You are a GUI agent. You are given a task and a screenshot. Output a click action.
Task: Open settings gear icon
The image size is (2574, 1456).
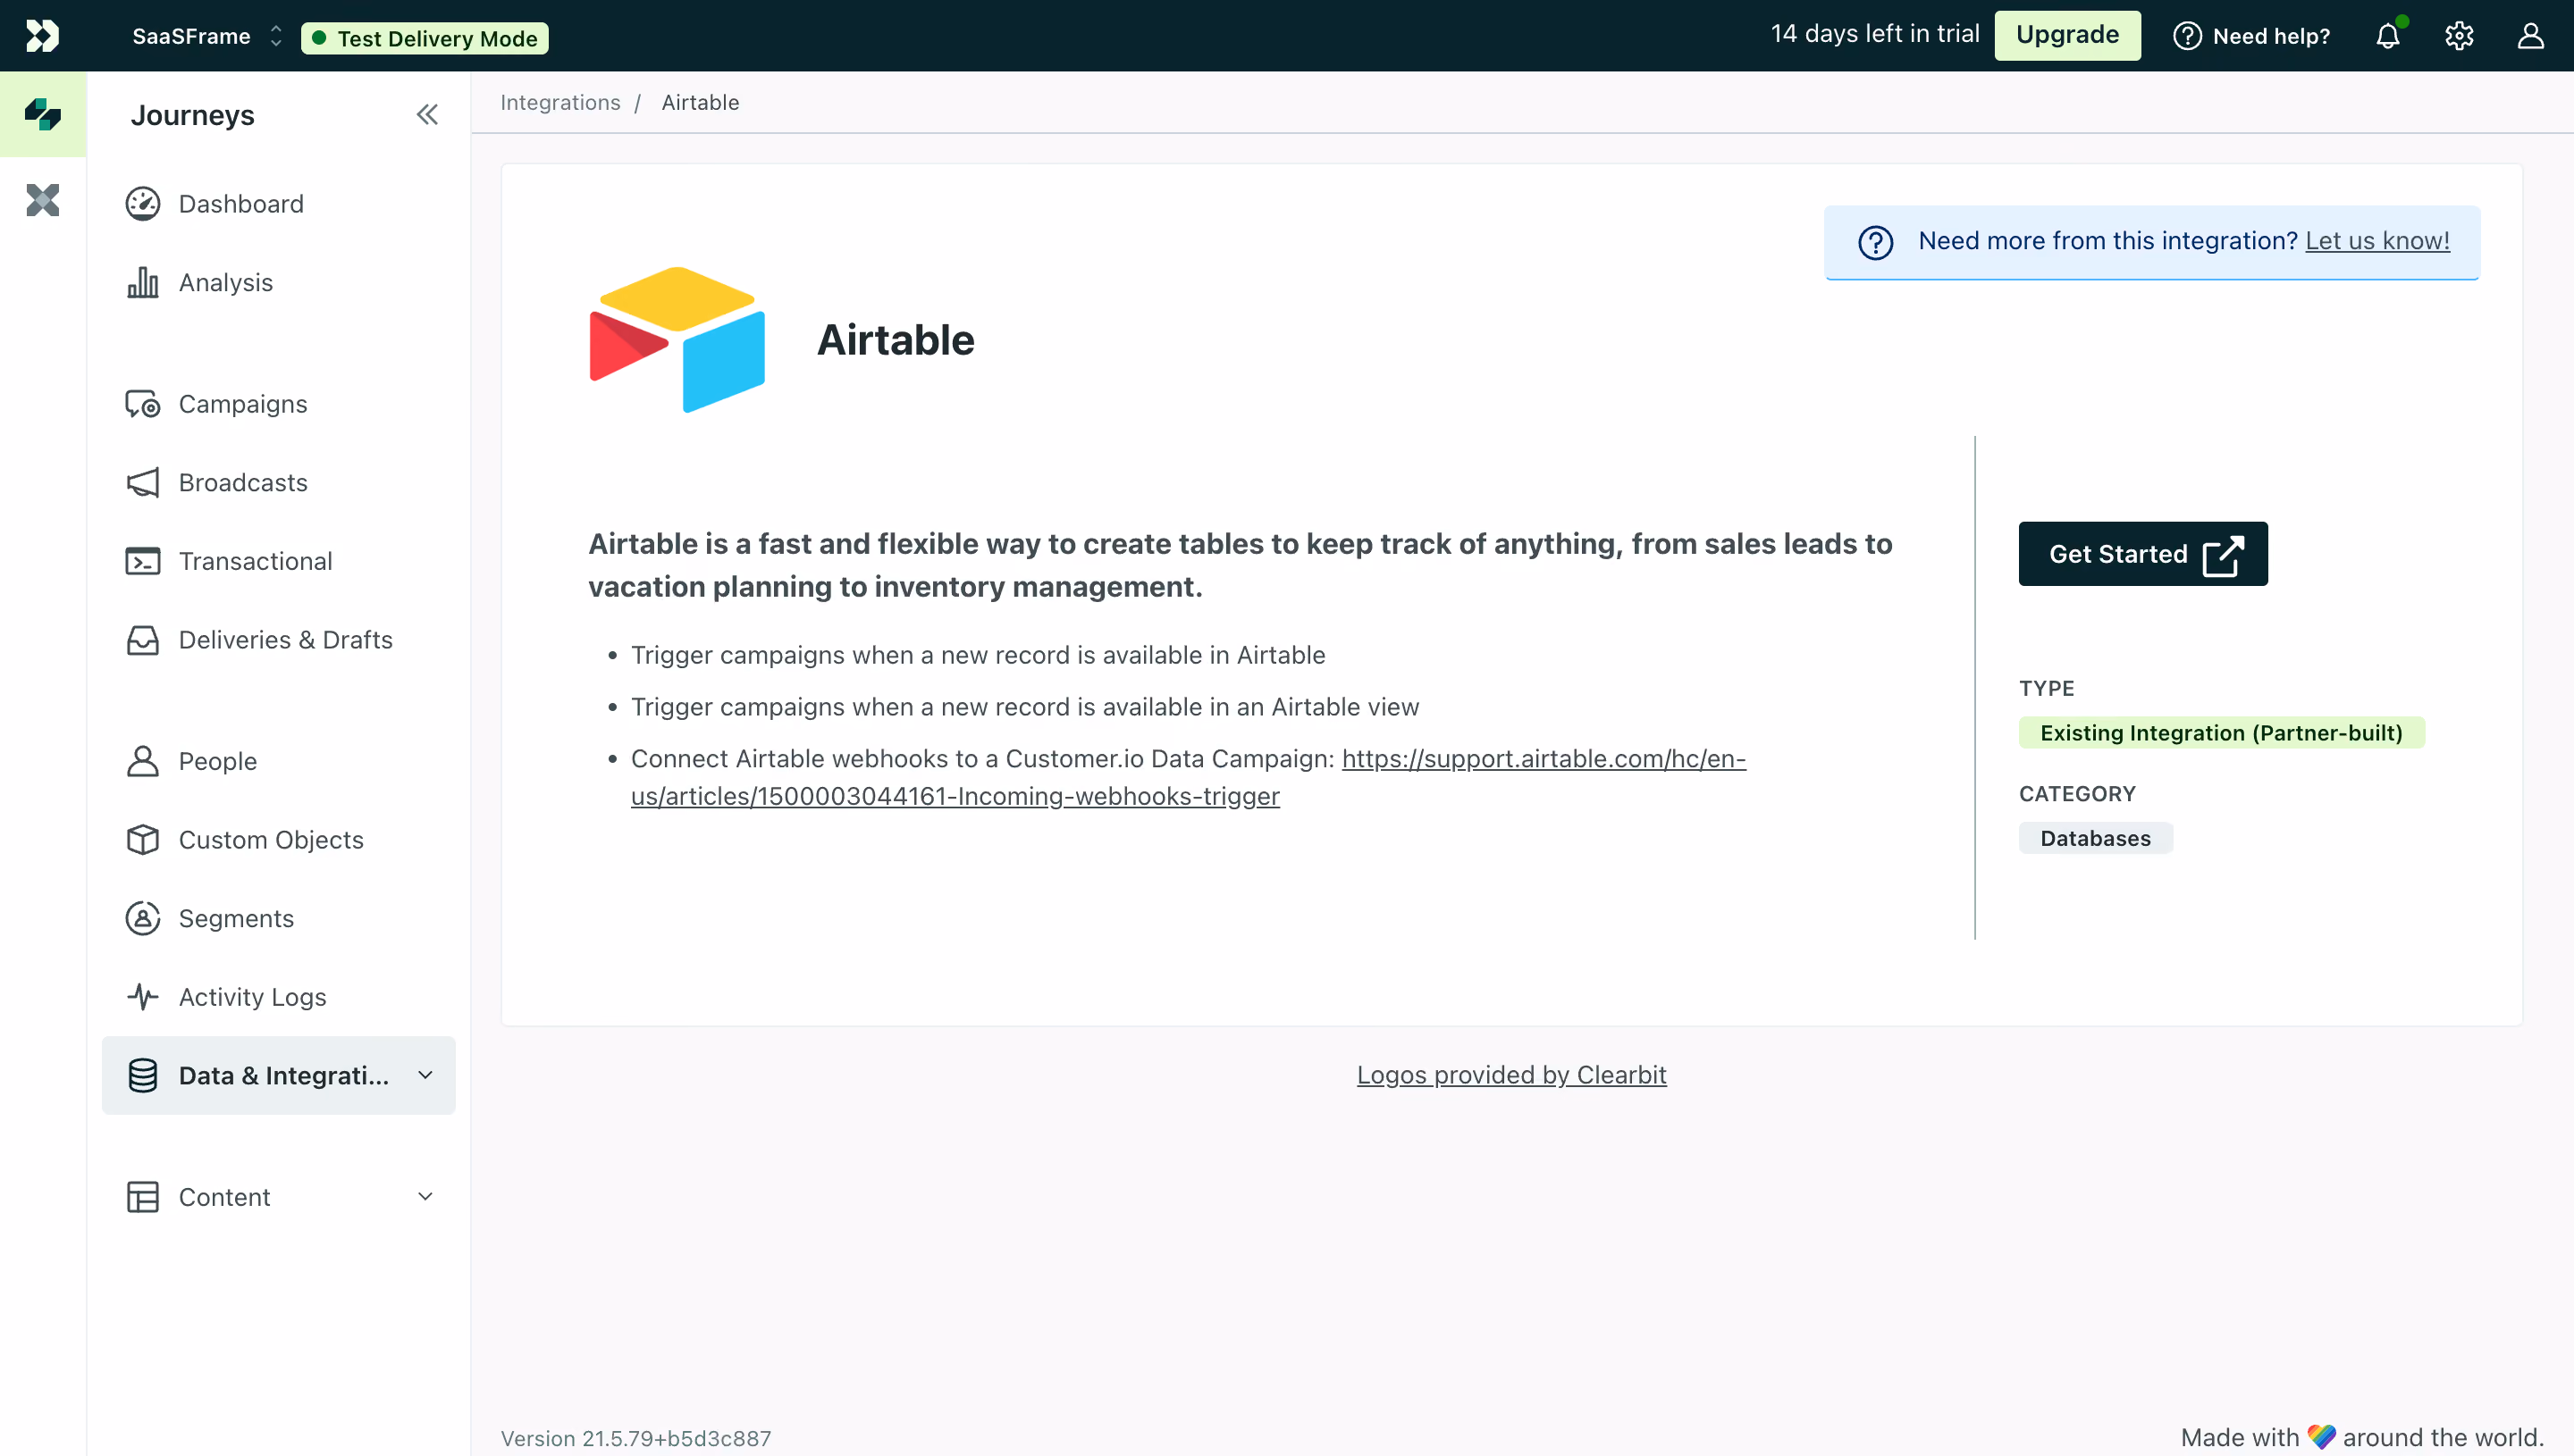point(2459,36)
